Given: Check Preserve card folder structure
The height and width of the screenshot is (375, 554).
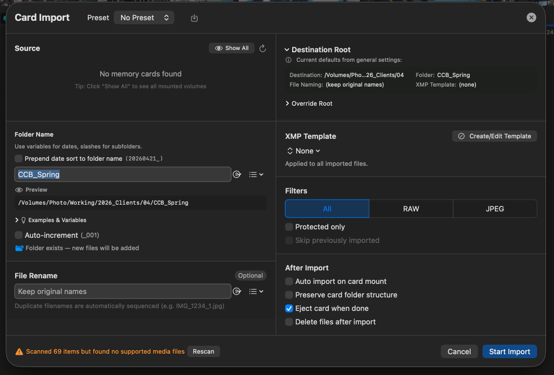Looking at the screenshot, I should pos(289,295).
